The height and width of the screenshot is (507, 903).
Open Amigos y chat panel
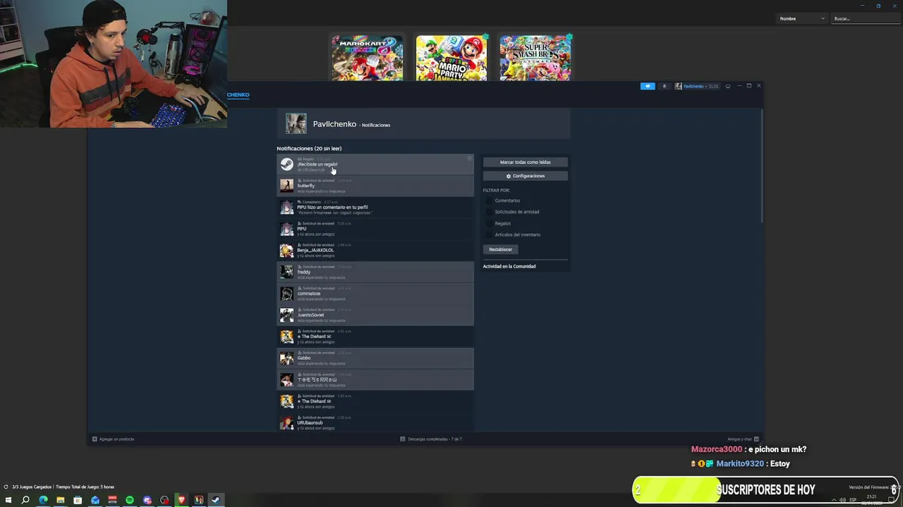point(743,439)
